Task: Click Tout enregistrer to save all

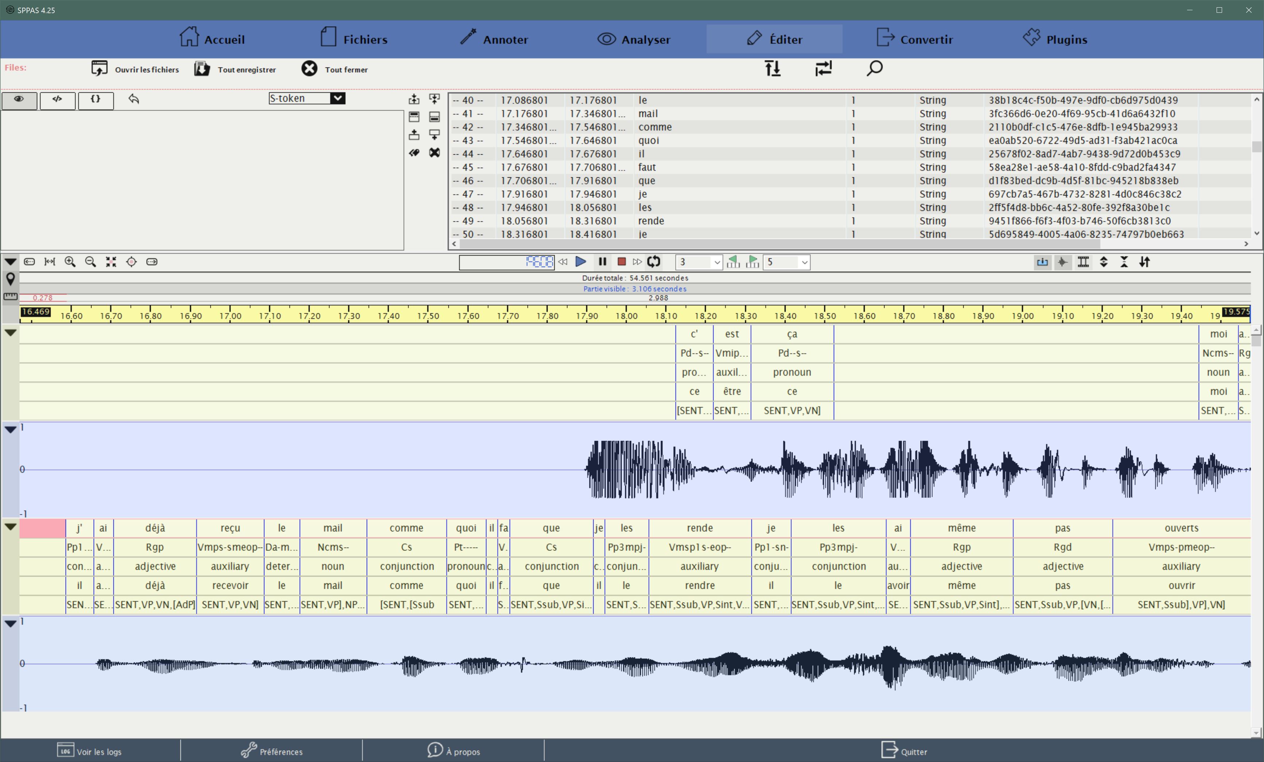Action: [x=235, y=69]
